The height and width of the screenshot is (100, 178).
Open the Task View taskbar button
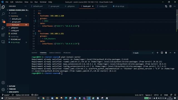[x=39, y=98]
